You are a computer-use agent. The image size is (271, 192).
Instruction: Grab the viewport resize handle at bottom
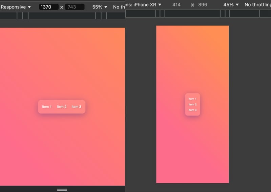62,190
